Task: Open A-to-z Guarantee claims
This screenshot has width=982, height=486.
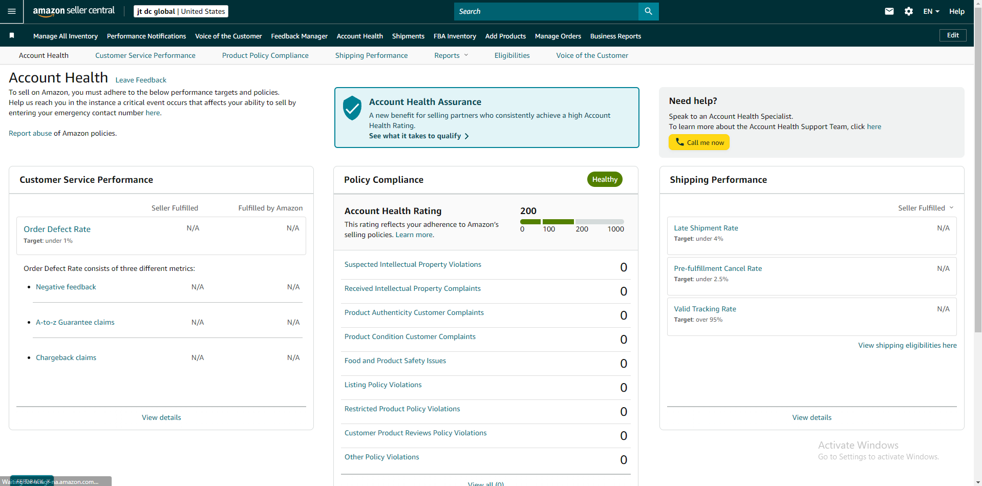Action: pyautogui.click(x=75, y=322)
